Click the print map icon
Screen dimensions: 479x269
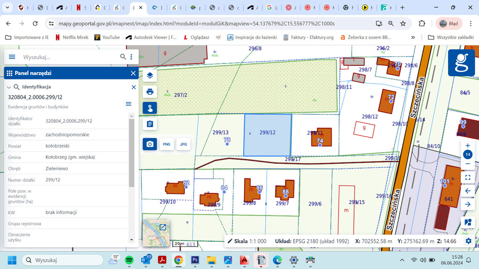point(150,92)
